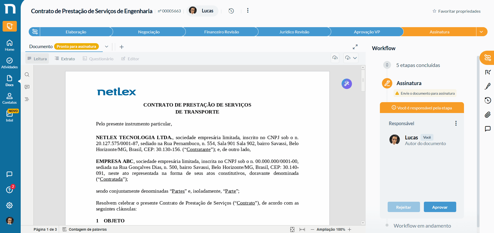Screen dimensions: 494x233
Task: Click the contract number nº 00005663
Action: pos(169,11)
